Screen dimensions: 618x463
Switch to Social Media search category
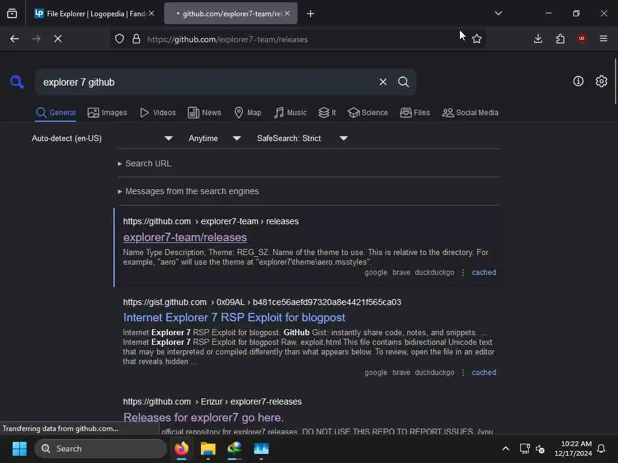[x=470, y=113]
